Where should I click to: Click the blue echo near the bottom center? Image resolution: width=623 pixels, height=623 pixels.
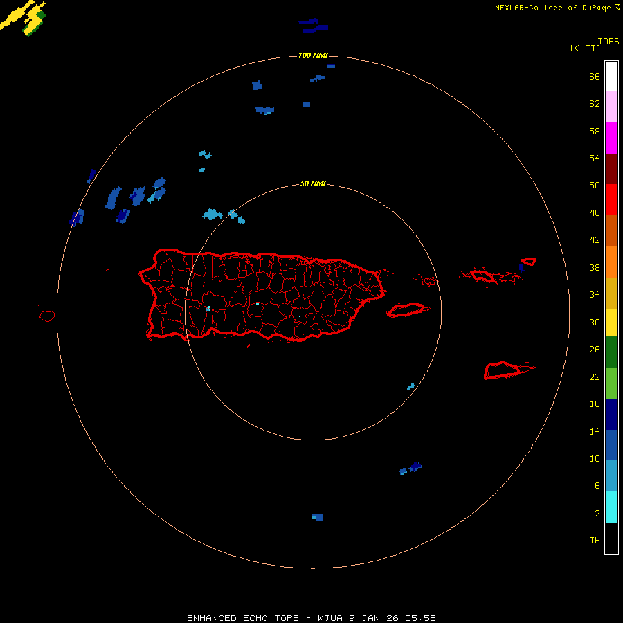[317, 517]
